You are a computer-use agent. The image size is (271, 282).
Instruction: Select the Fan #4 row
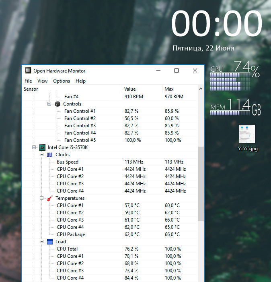[x=110, y=97]
